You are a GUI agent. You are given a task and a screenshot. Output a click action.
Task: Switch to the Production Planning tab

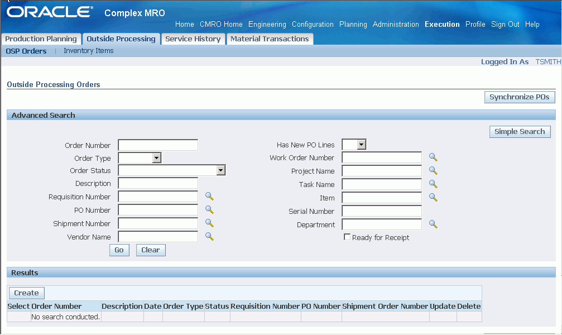pyautogui.click(x=41, y=39)
